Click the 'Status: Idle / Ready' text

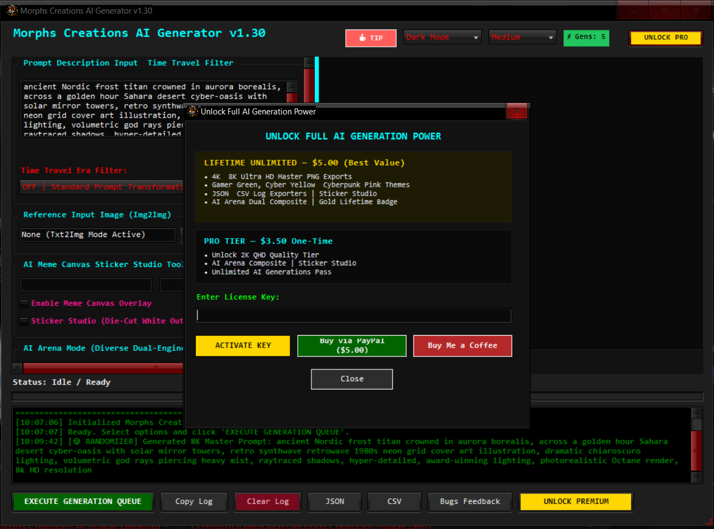[x=62, y=382]
